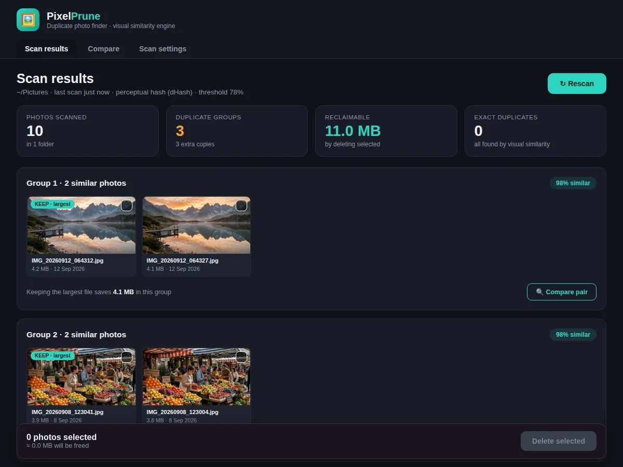The width and height of the screenshot is (623, 467).
Task: Click the first market stall photo
Action: [x=82, y=377]
